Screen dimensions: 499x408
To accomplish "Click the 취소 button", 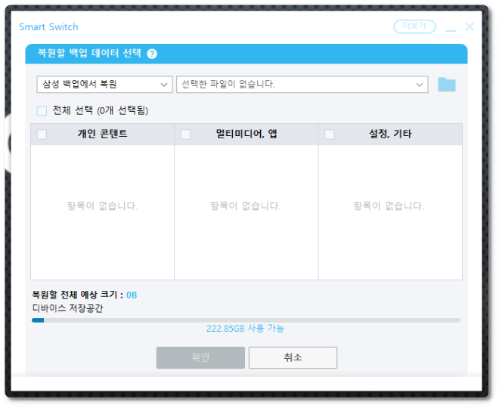I will [x=293, y=357].
